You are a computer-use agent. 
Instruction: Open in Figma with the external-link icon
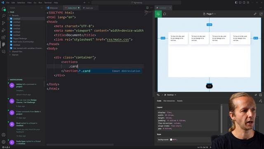[261, 14]
